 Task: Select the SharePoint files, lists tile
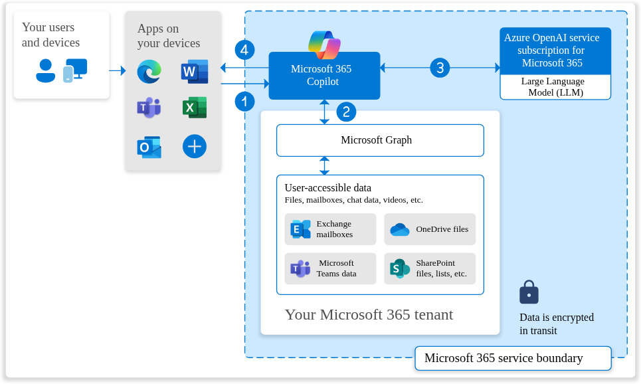[430, 268]
